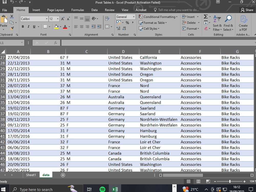Click Accounting Number Format icon

click(x=119, y=22)
